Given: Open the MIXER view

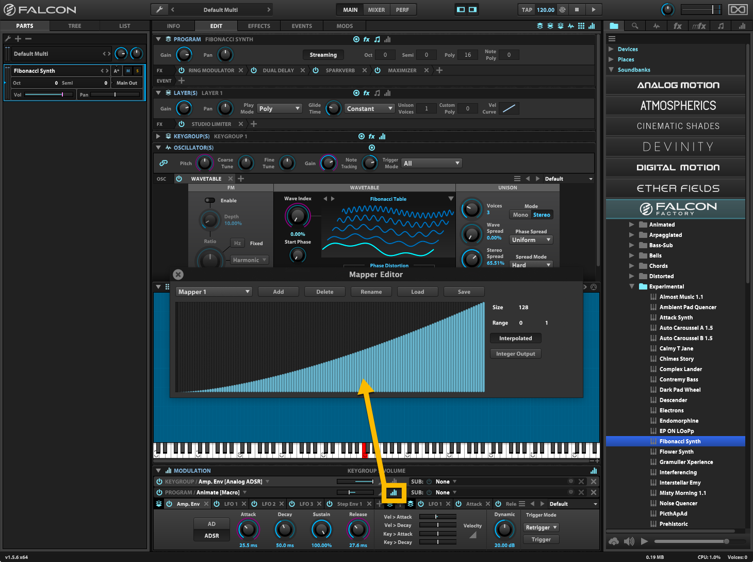Looking at the screenshot, I should (376, 9).
